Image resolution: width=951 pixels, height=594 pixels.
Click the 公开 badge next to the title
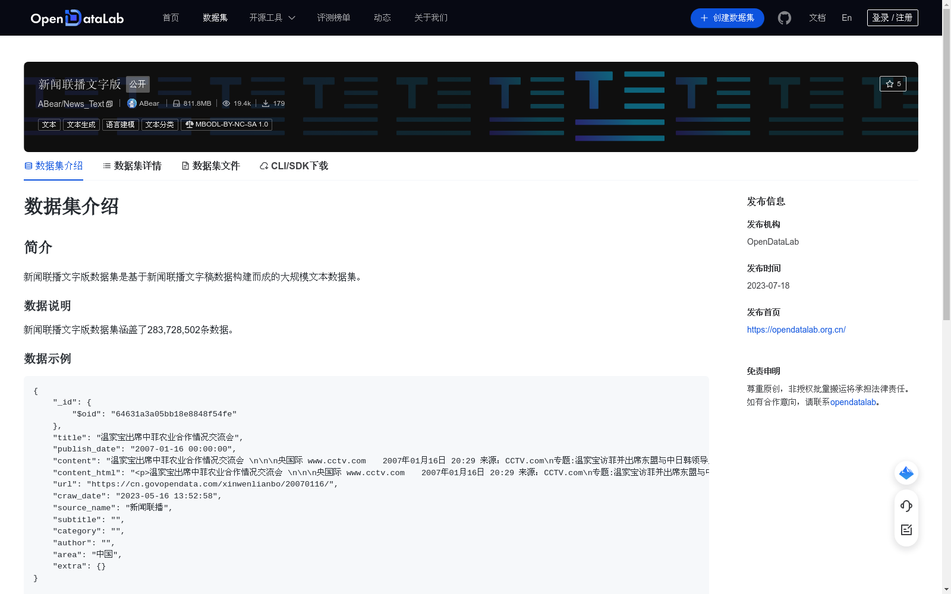coord(138,84)
